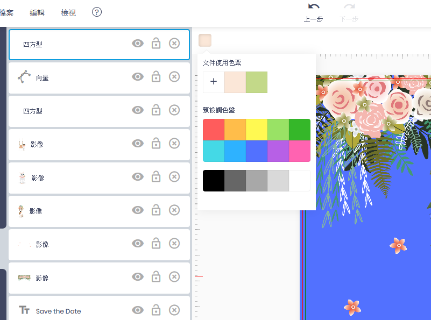The image size is (431, 320).
Task: Remove the 向量 layer
Action: [x=174, y=76]
